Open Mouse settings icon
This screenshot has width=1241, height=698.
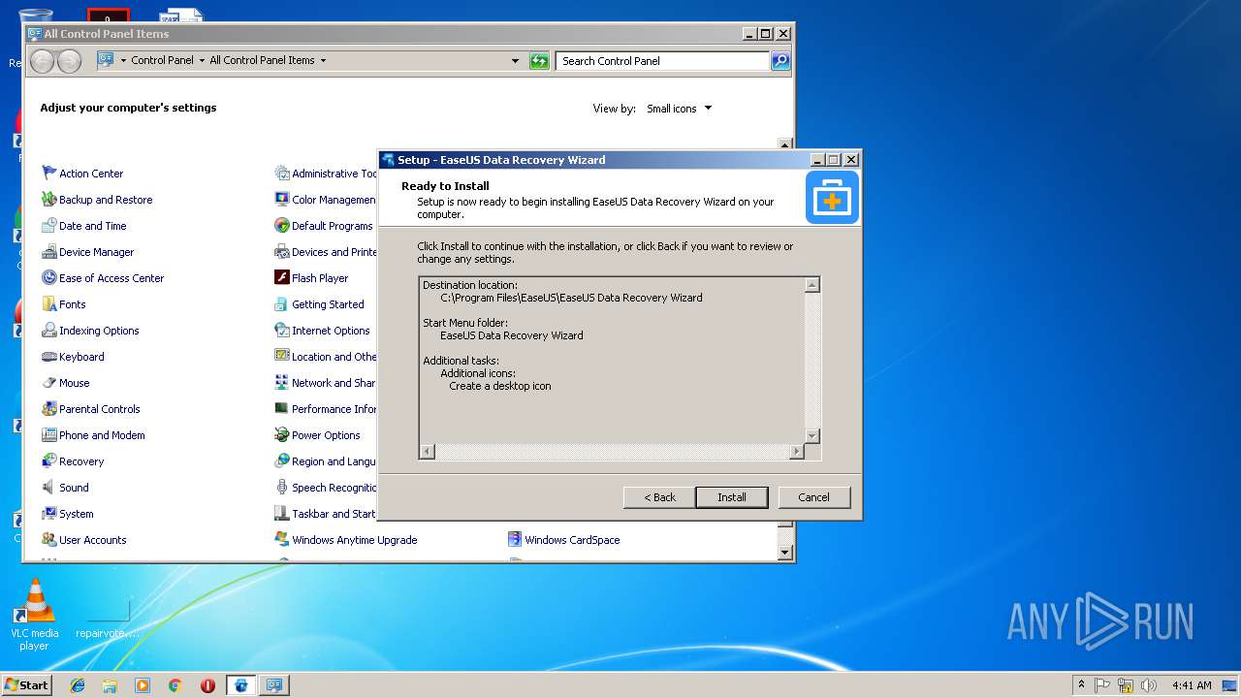click(x=49, y=382)
